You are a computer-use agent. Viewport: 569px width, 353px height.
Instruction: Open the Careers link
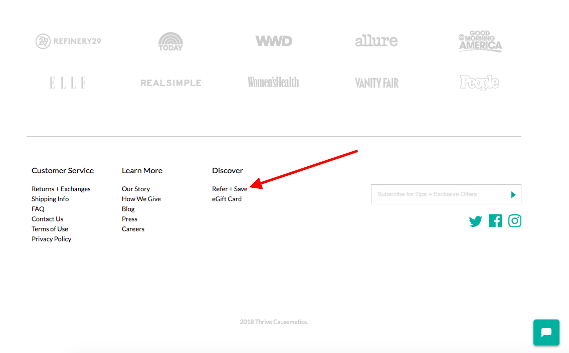[133, 229]
